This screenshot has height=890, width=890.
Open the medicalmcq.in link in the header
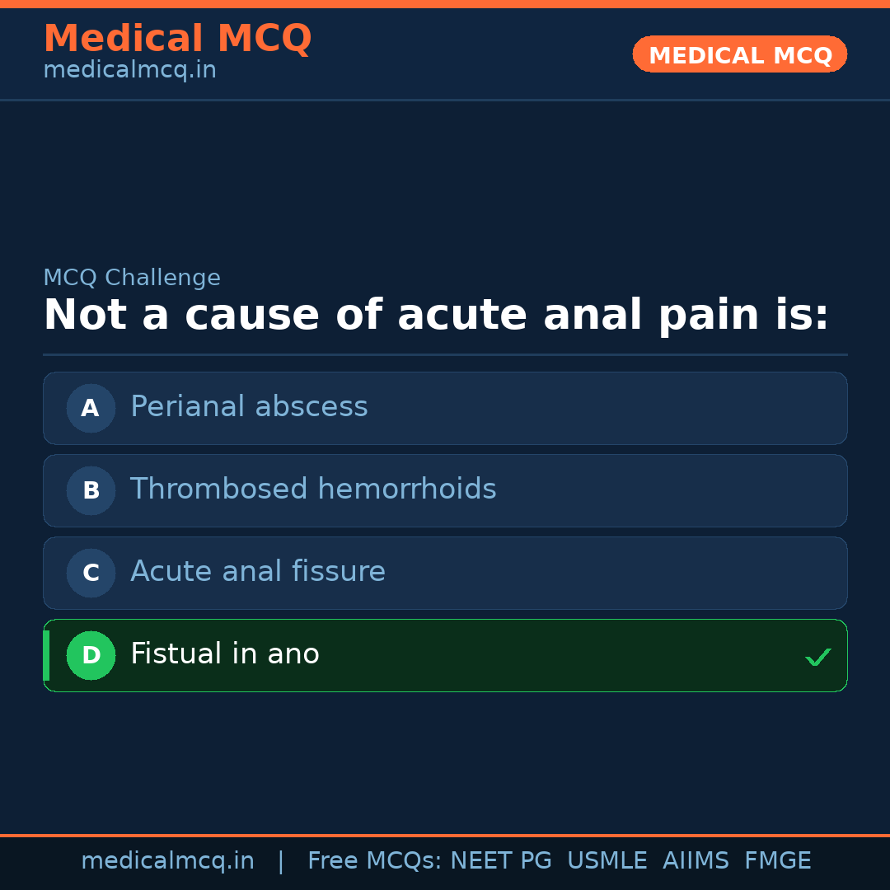[129, 71]
